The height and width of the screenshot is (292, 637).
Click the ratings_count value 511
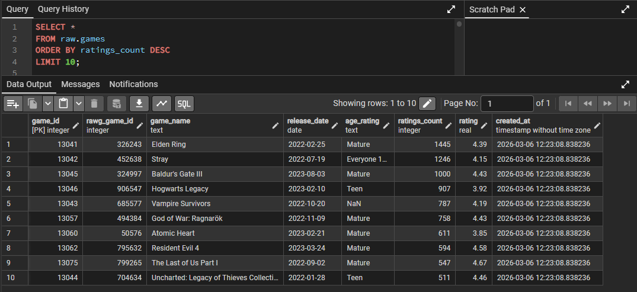pyautogui.click(x=424, y=278)
